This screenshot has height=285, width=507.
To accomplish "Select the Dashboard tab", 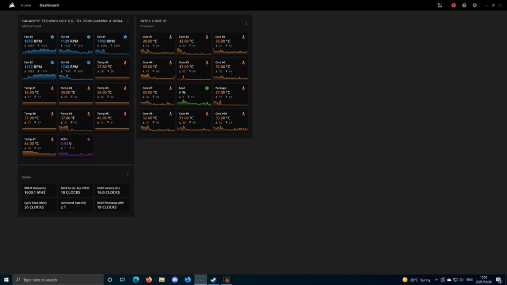I will tap(49, 5).
